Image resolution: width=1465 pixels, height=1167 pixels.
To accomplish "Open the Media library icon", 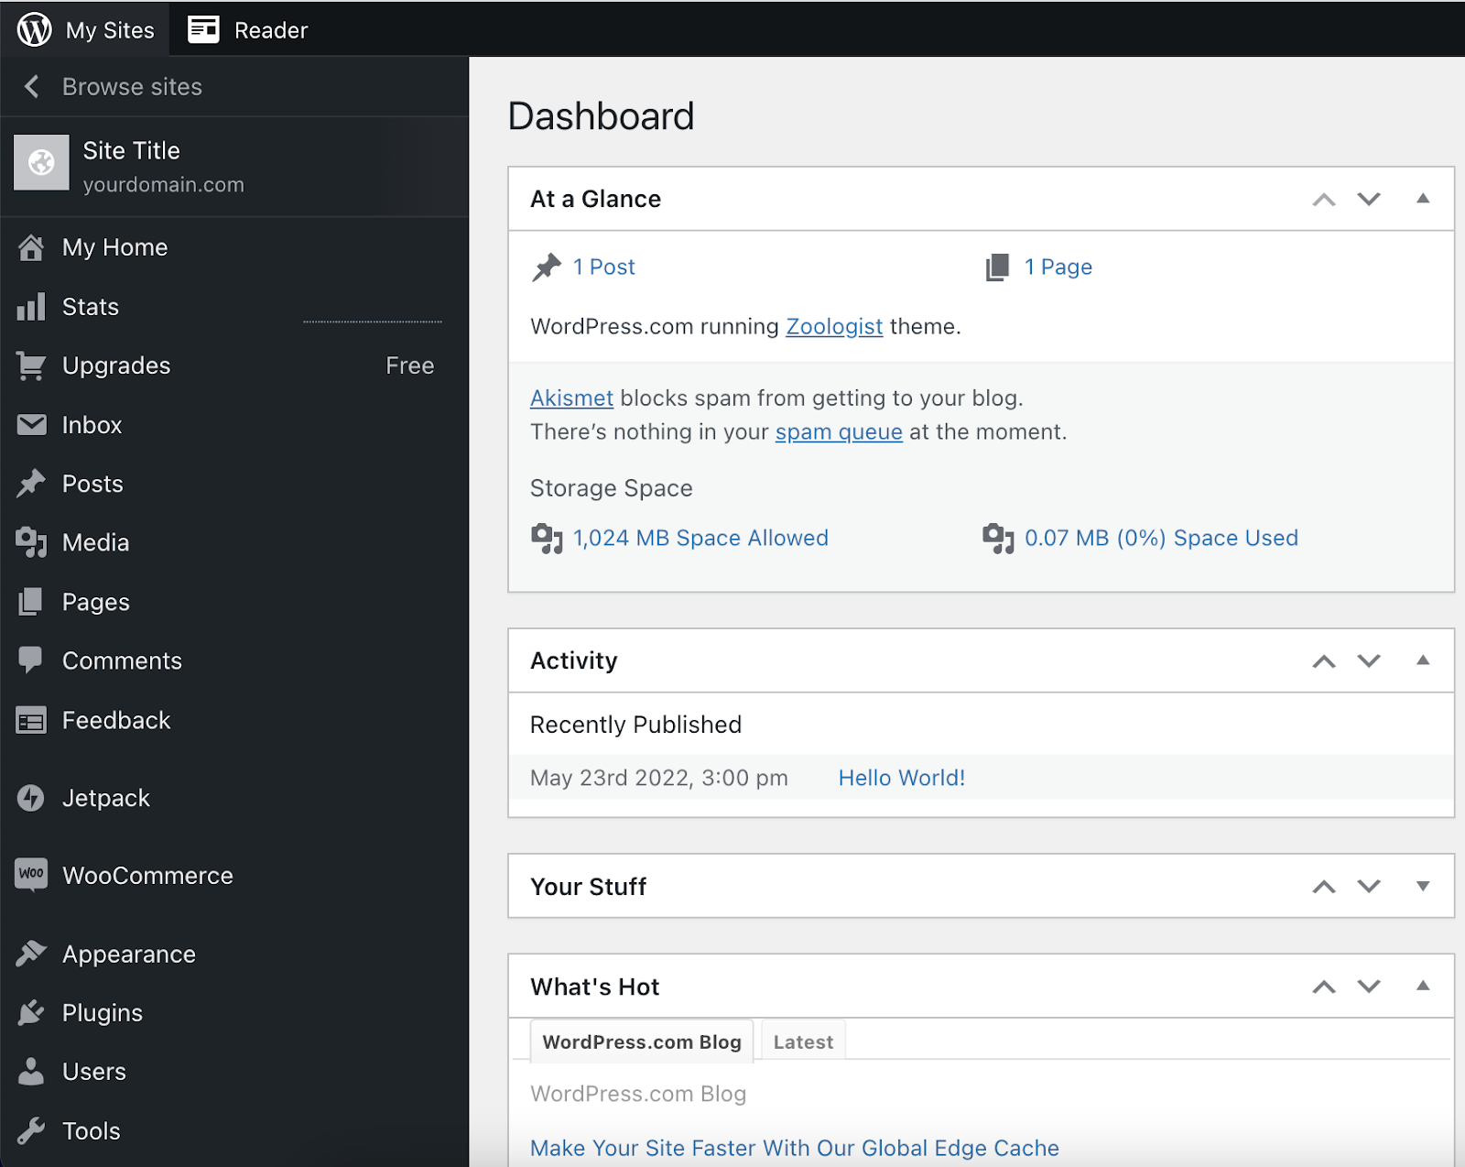I will point(30,541).
